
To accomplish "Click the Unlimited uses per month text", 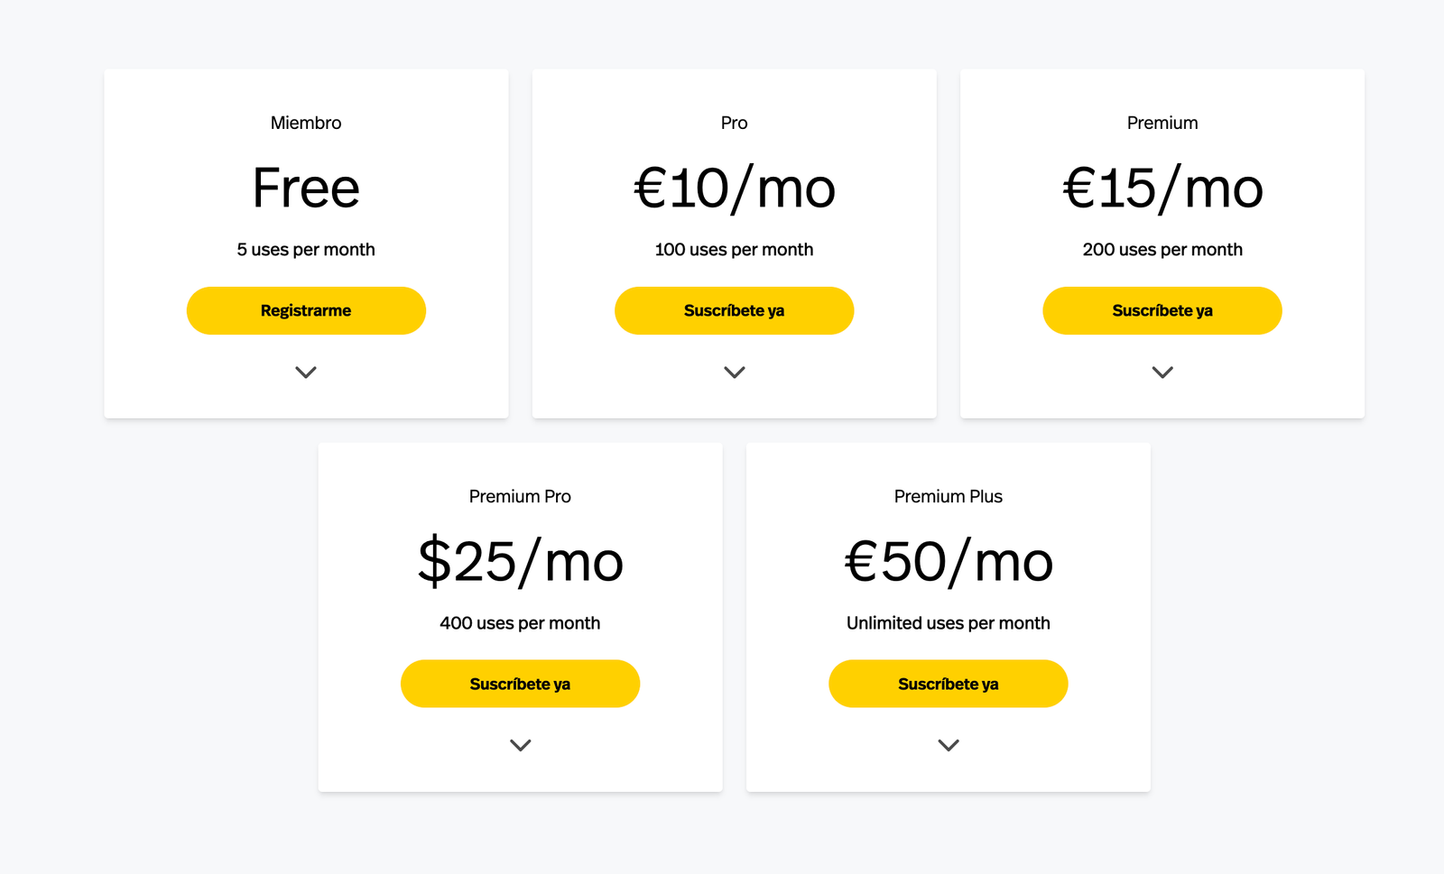I will [x=949, y=623].
